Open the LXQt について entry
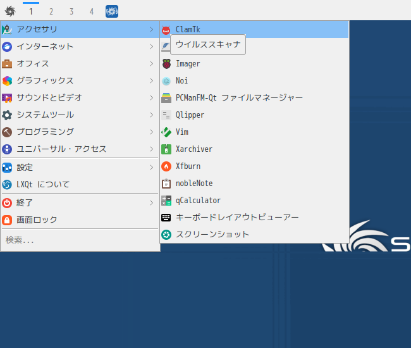 point(80,185)
